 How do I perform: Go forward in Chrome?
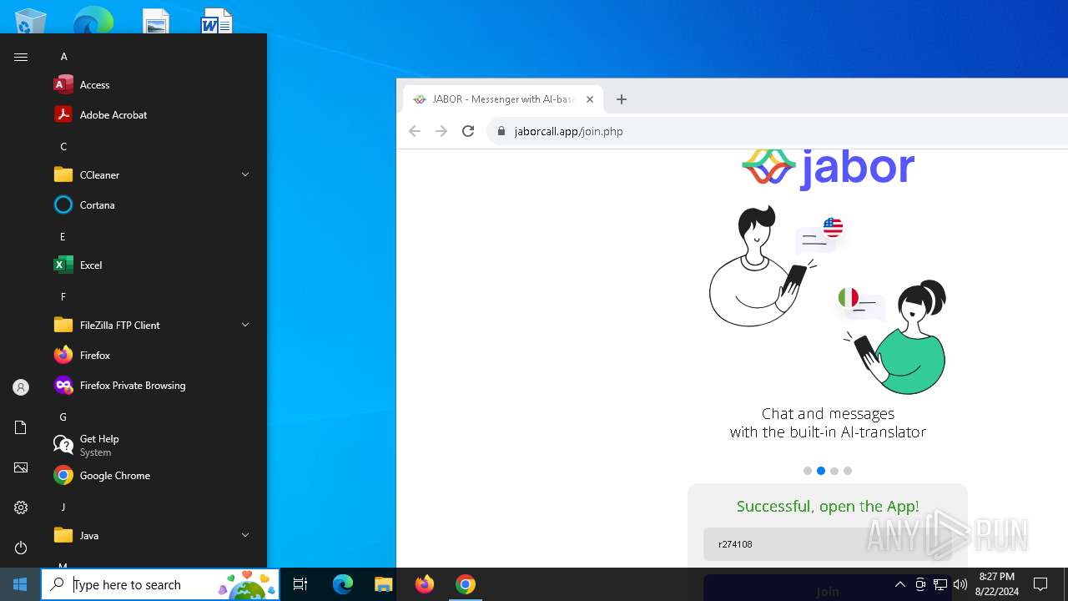(x=441, y=131)
